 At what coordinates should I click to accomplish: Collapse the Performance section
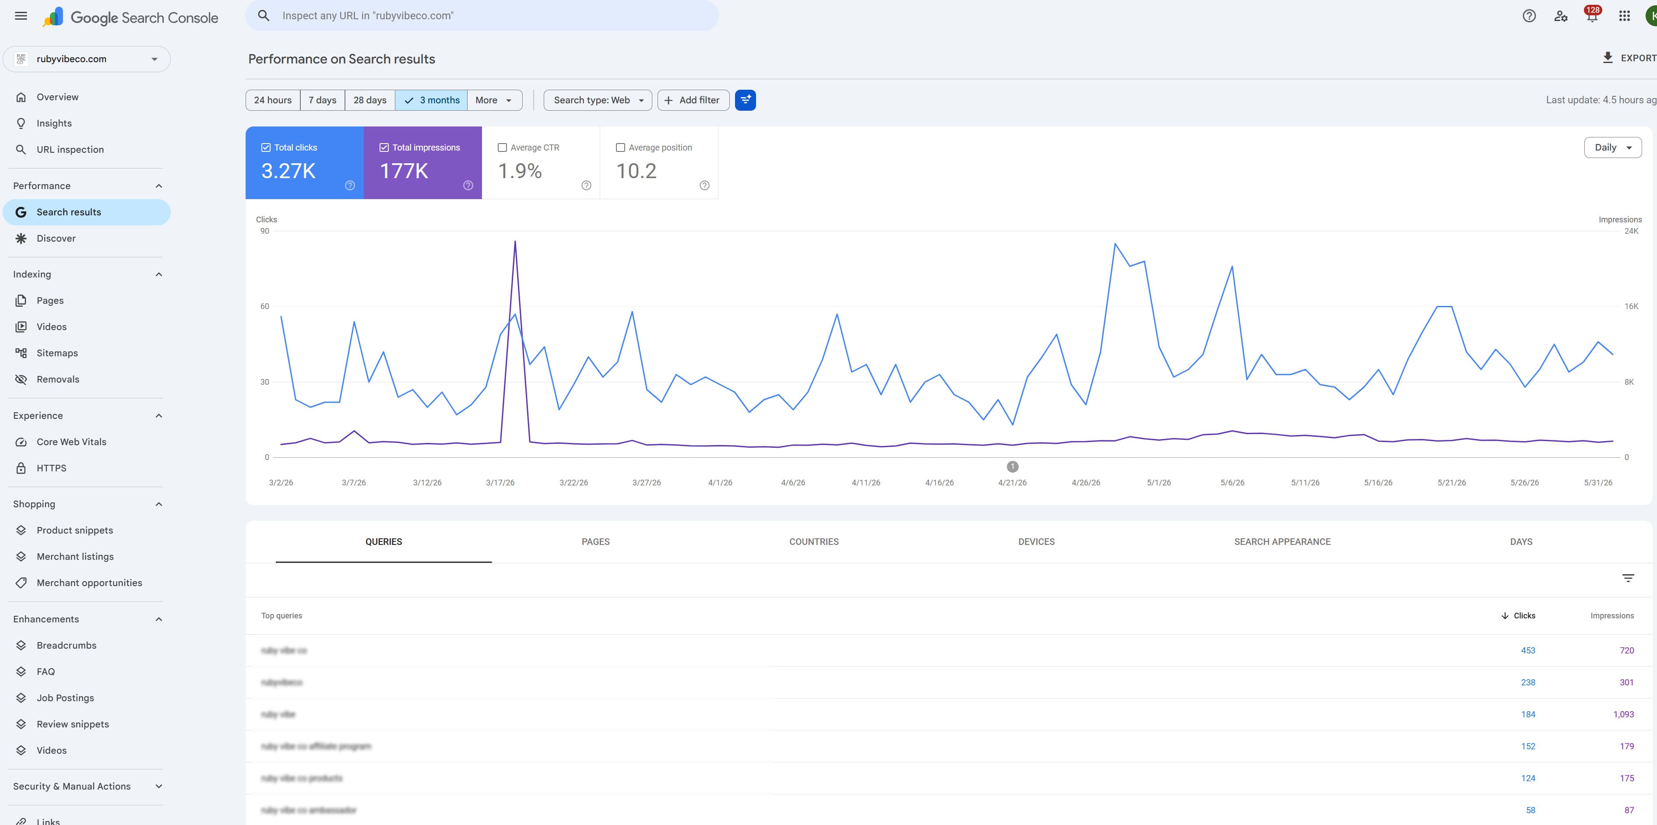[159, 186]
